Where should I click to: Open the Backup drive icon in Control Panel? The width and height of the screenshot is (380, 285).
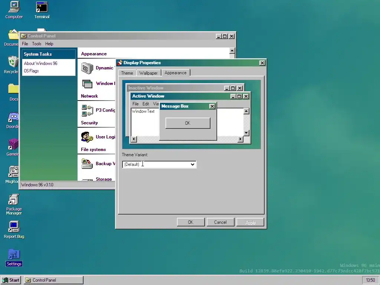[x=87, y=164]
